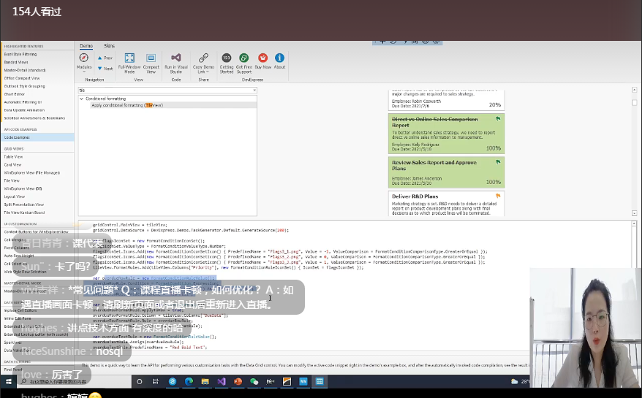Switch to the Skins ribbon tab

click(x=110, y=46)
